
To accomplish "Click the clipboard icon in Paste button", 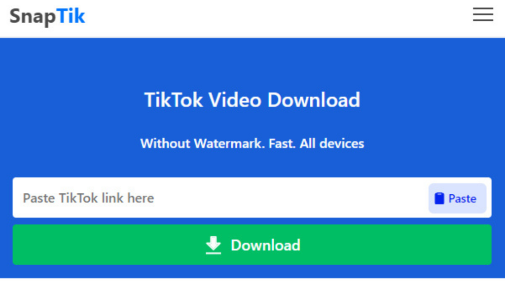I will click(439, 198).
